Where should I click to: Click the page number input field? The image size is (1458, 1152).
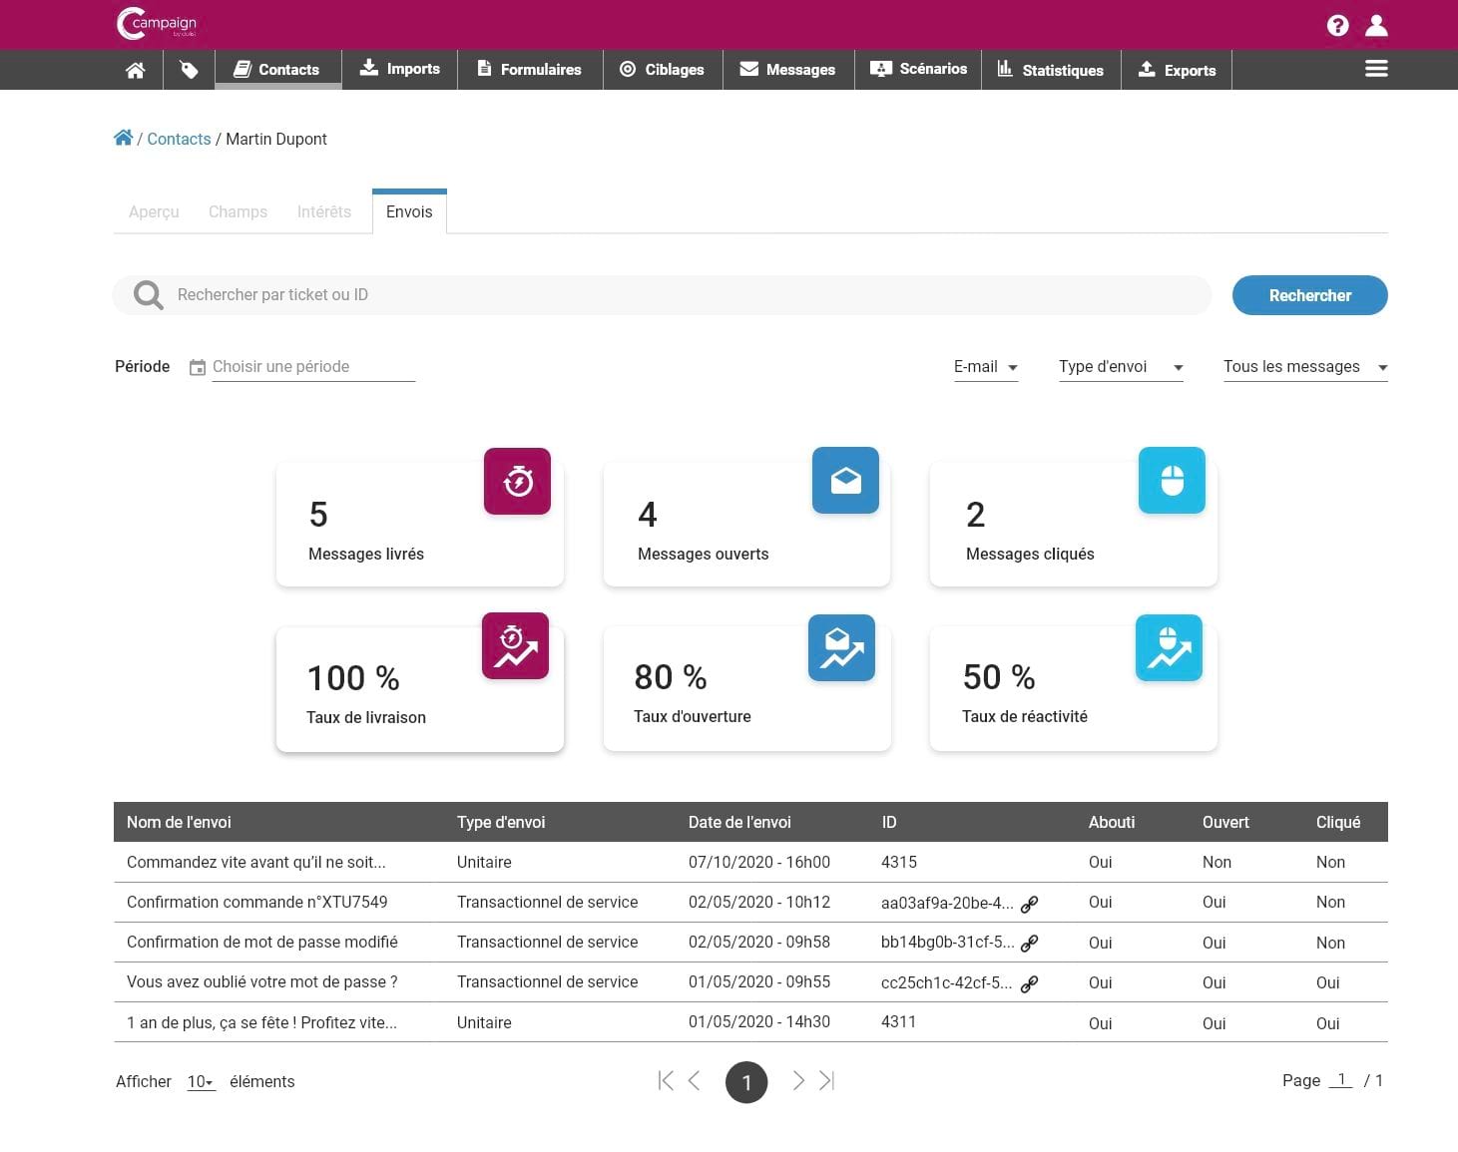point(1340,1080)
